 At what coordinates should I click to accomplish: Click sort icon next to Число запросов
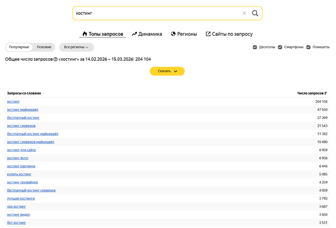tap(326, 93)
